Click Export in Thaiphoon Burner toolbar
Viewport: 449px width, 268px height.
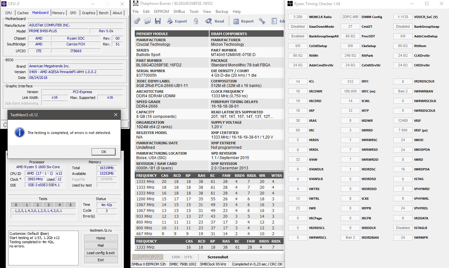(x=177, y=21)
